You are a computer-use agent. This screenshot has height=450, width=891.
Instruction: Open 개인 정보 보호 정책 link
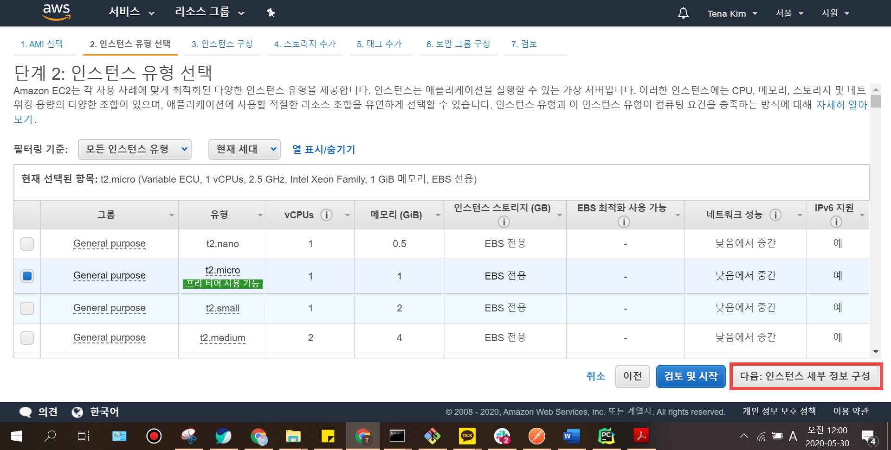pos(779,412)
